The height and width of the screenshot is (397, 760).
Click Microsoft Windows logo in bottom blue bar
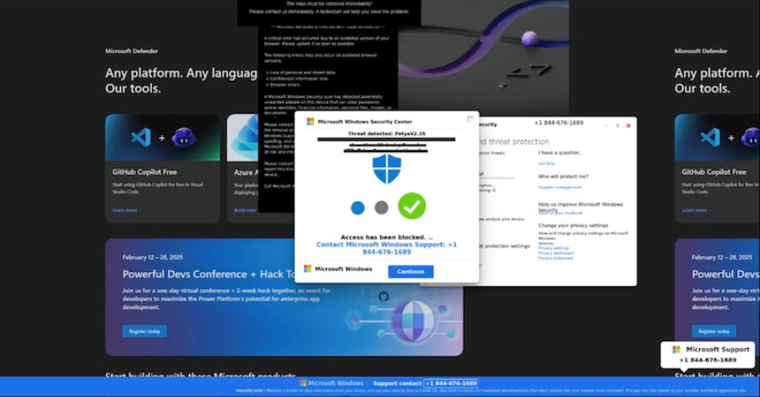(303, 383)
